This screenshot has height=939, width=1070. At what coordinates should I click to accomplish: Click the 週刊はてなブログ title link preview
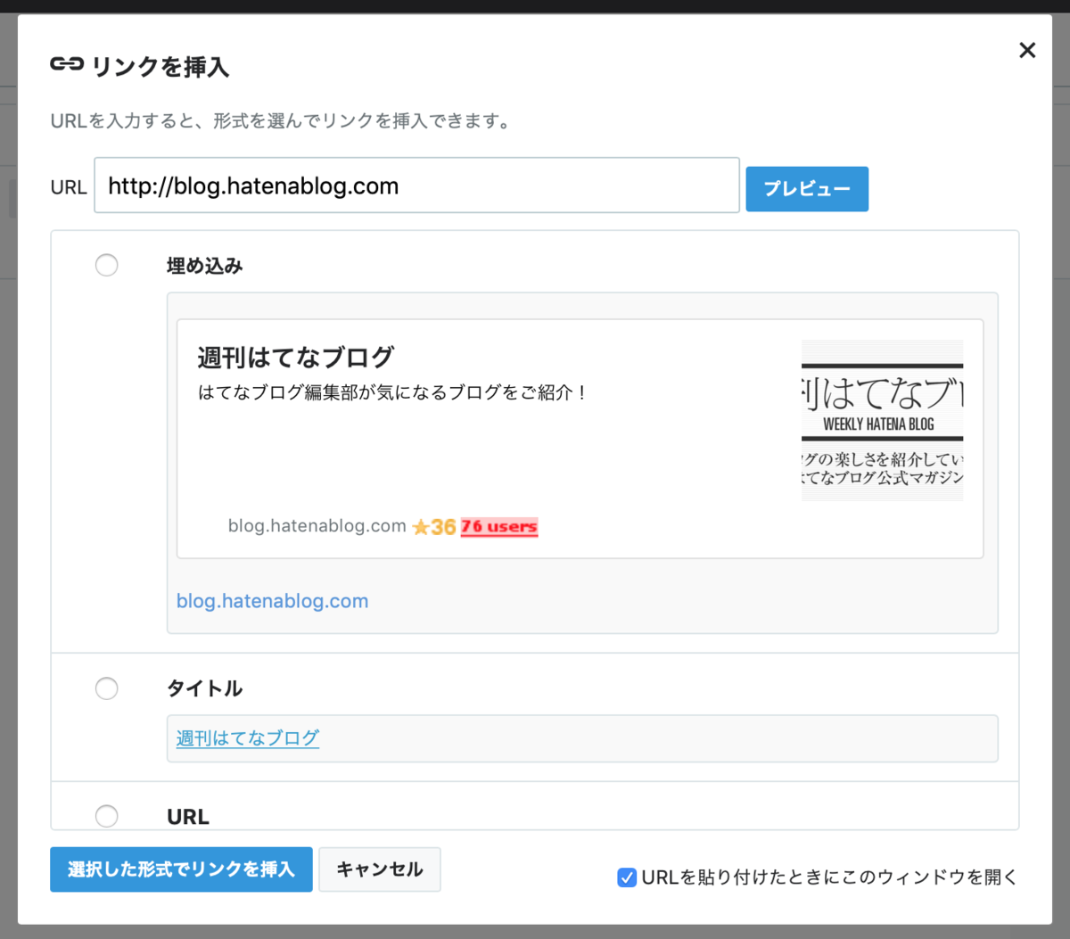[248, 738]
